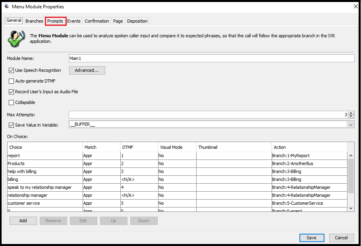Open the Save Value in Variable dropdown
361x246 pixels.
350,125
